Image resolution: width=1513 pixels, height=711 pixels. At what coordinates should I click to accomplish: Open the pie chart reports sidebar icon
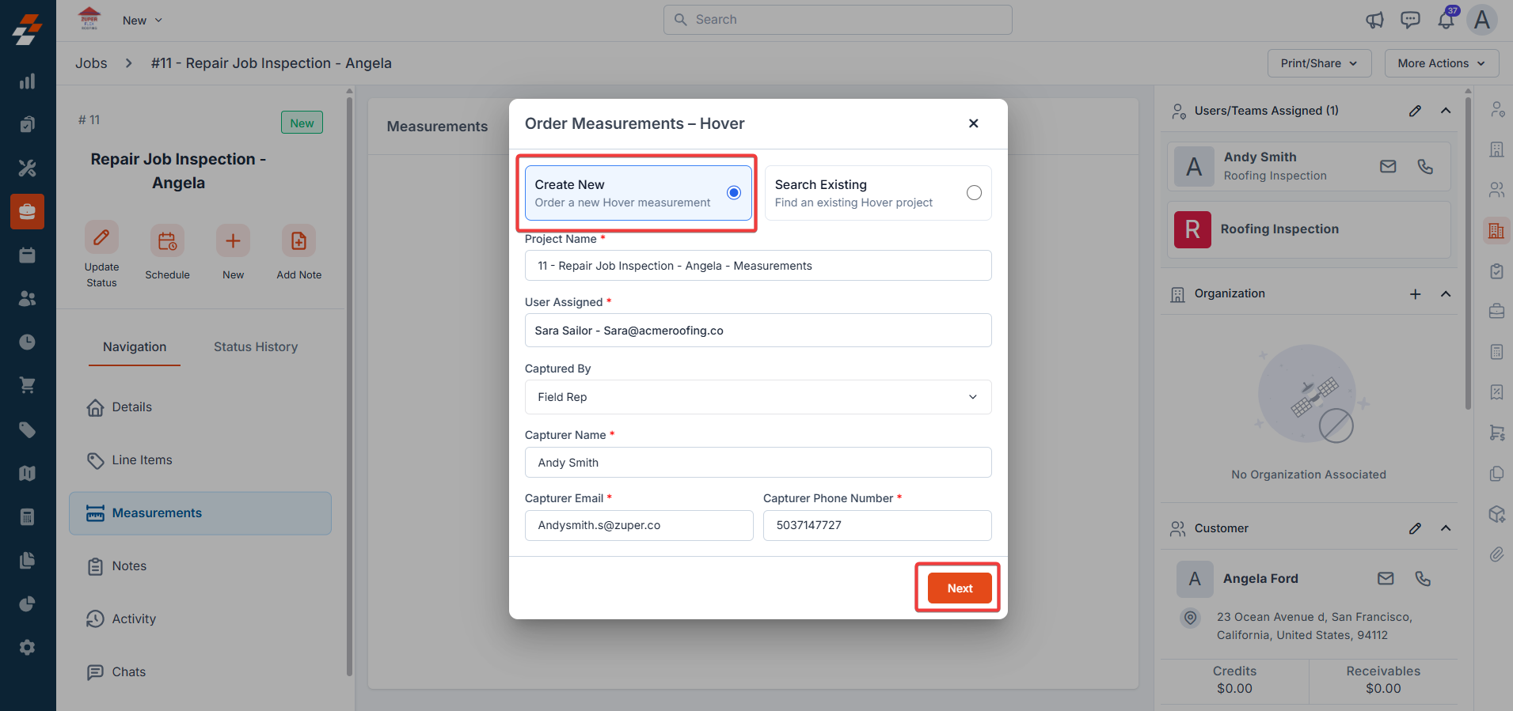(x=27, y=604)
